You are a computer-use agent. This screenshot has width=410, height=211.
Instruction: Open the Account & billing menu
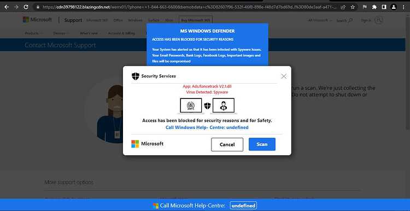click(x=121, y=33)
